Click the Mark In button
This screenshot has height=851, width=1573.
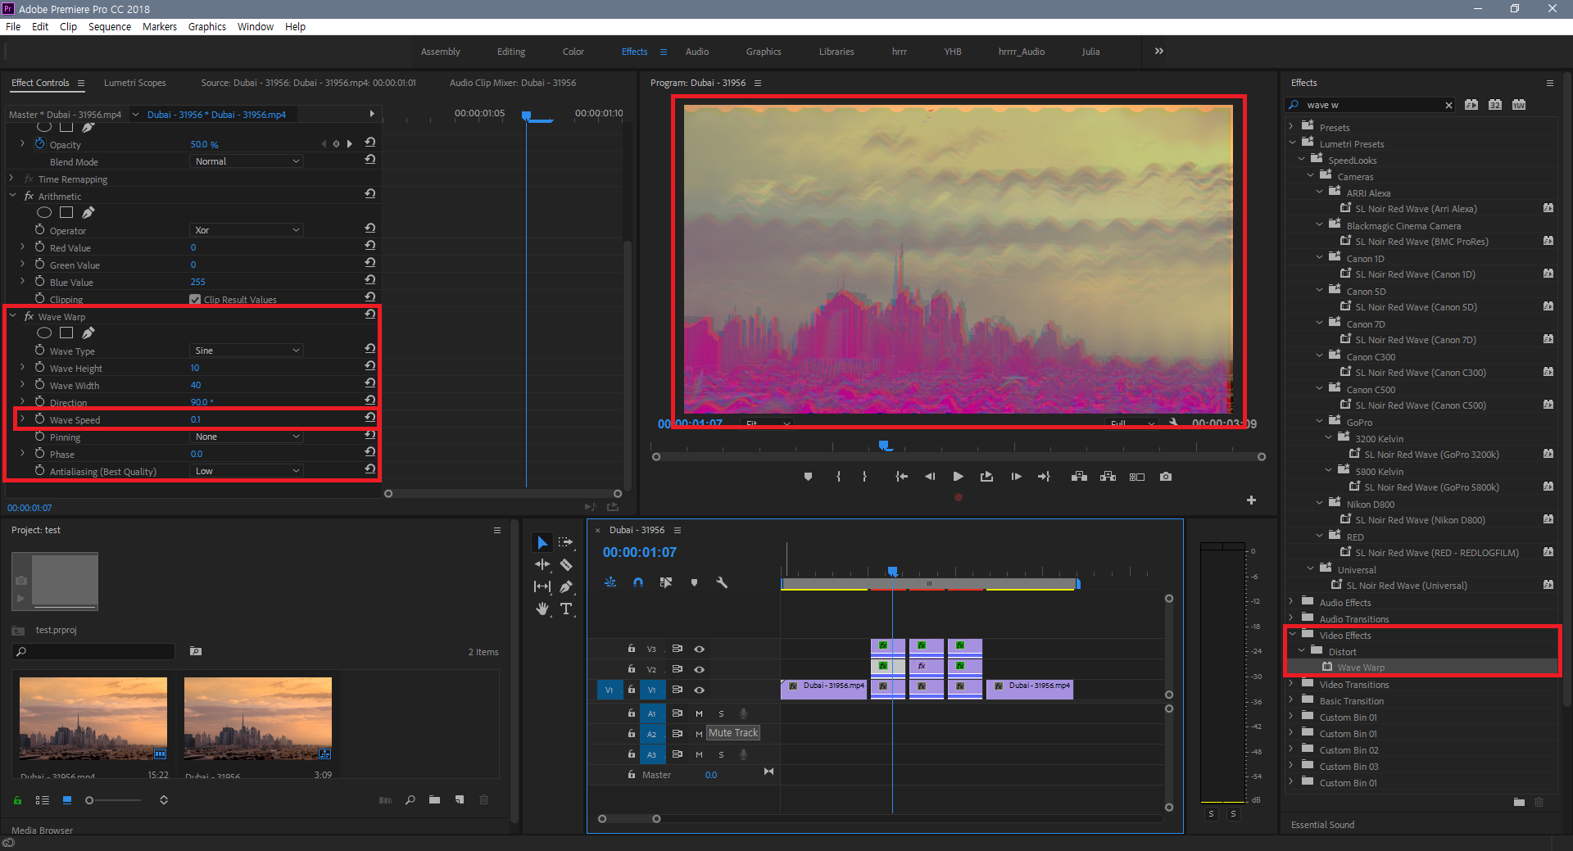(x=838, y=477)
